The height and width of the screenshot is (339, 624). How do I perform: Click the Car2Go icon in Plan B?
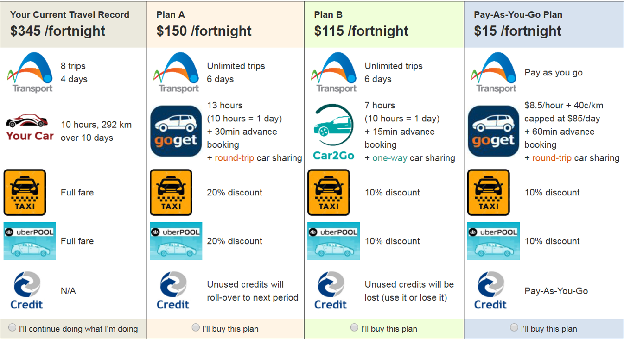point(333,132)
